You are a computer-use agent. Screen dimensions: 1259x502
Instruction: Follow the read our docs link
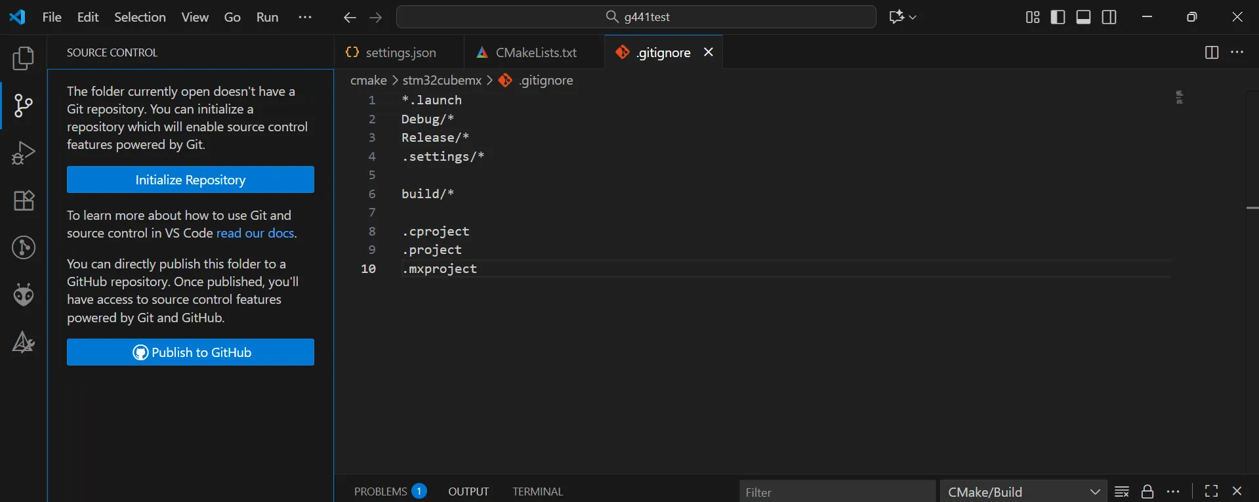tap(255, 234)
